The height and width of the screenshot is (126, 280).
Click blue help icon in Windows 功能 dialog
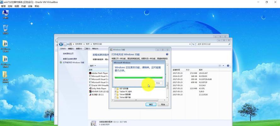click(167, 54)
